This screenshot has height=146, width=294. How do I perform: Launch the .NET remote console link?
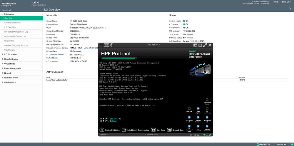pos(80,48)
